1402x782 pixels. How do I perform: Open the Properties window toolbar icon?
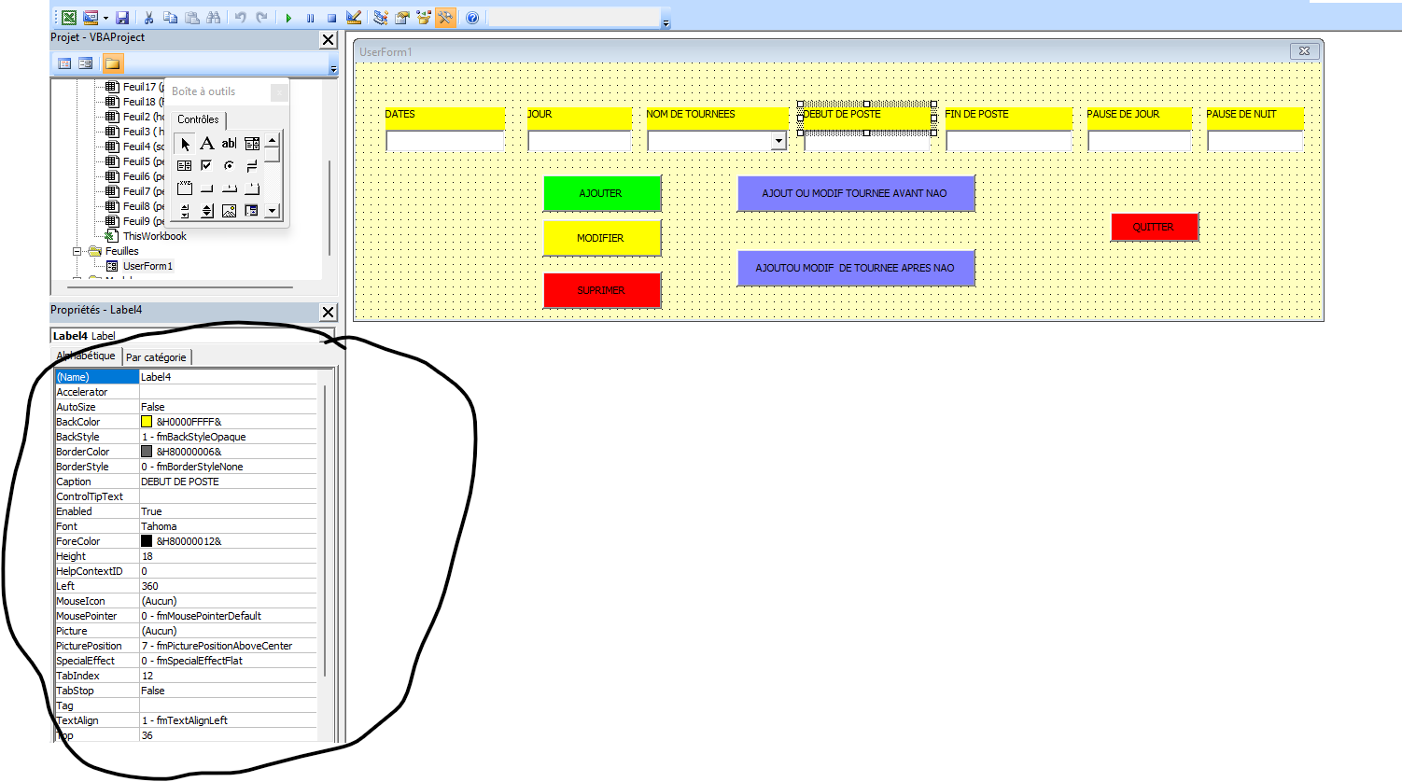(x=402, y=17)
